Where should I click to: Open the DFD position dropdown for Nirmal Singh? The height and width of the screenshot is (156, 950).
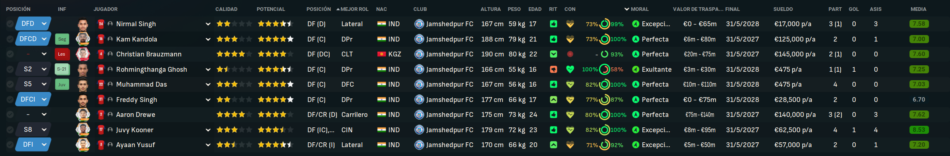[x=34, y=24]
